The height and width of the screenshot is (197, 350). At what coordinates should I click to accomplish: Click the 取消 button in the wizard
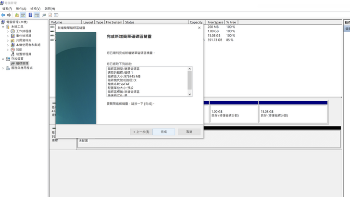[189, 131]
